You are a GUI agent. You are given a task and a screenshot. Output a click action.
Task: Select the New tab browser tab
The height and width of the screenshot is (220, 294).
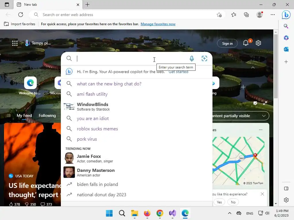tap(48, 5)
